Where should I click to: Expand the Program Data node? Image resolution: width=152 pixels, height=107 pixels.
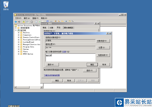(18, 47)
